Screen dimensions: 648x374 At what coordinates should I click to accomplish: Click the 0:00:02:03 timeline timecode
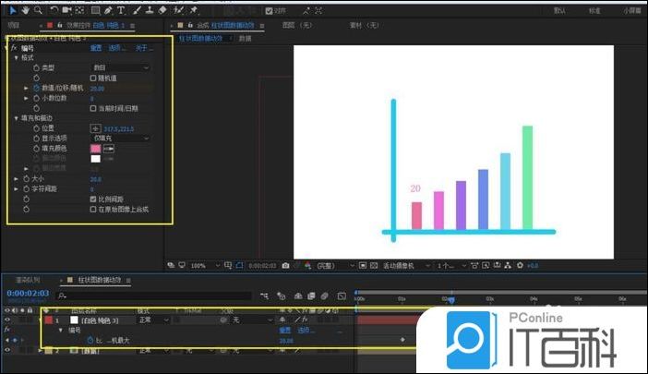pyautogui.click(x=28, y=293)
